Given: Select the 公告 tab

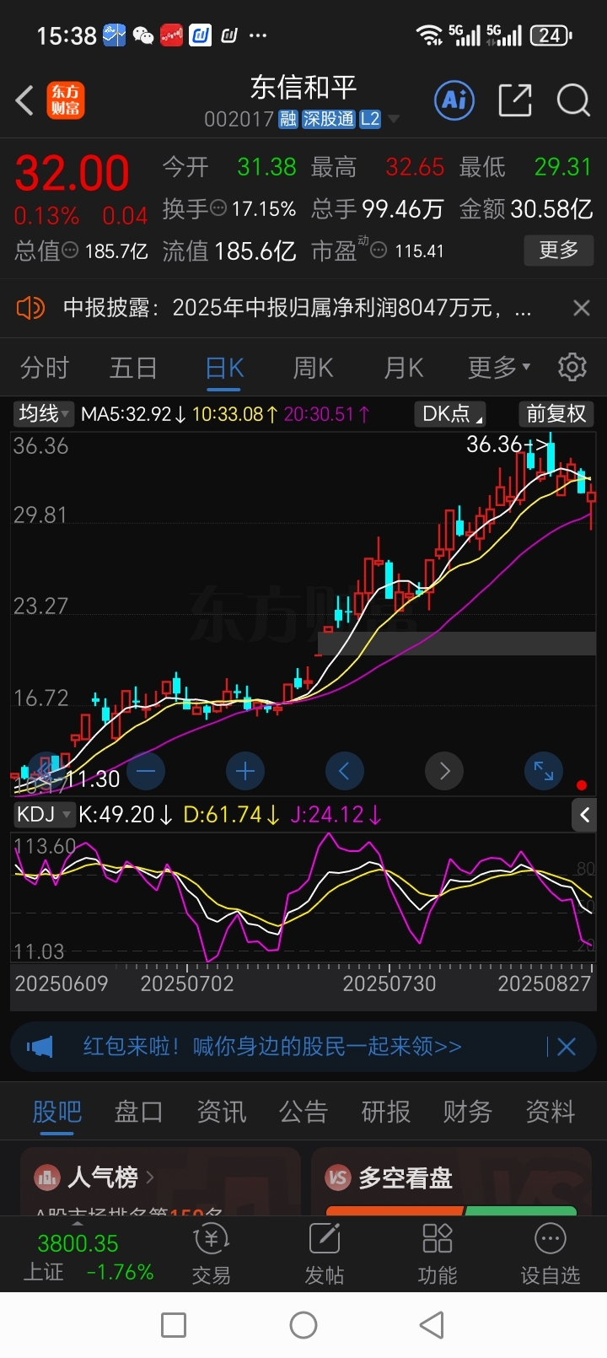Looking at the screenshot, I should (303, 1112).
